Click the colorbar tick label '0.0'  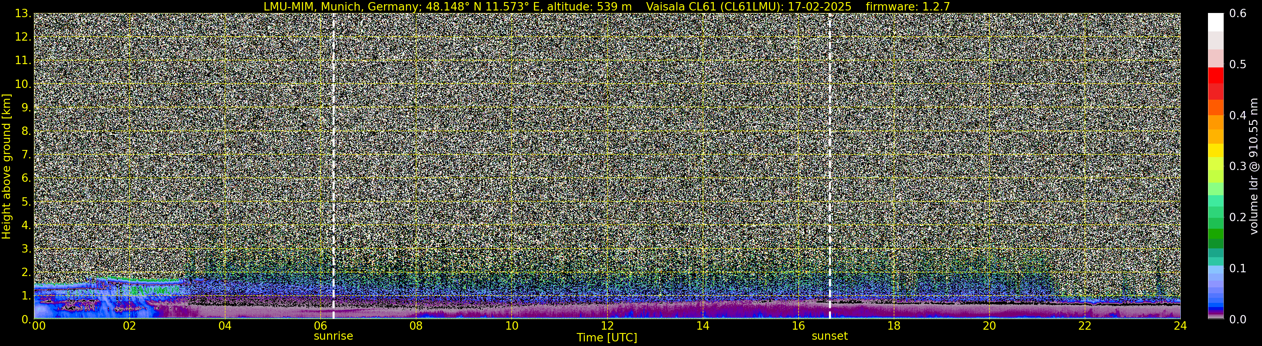pyautogui.click(x=1238, y=319)
